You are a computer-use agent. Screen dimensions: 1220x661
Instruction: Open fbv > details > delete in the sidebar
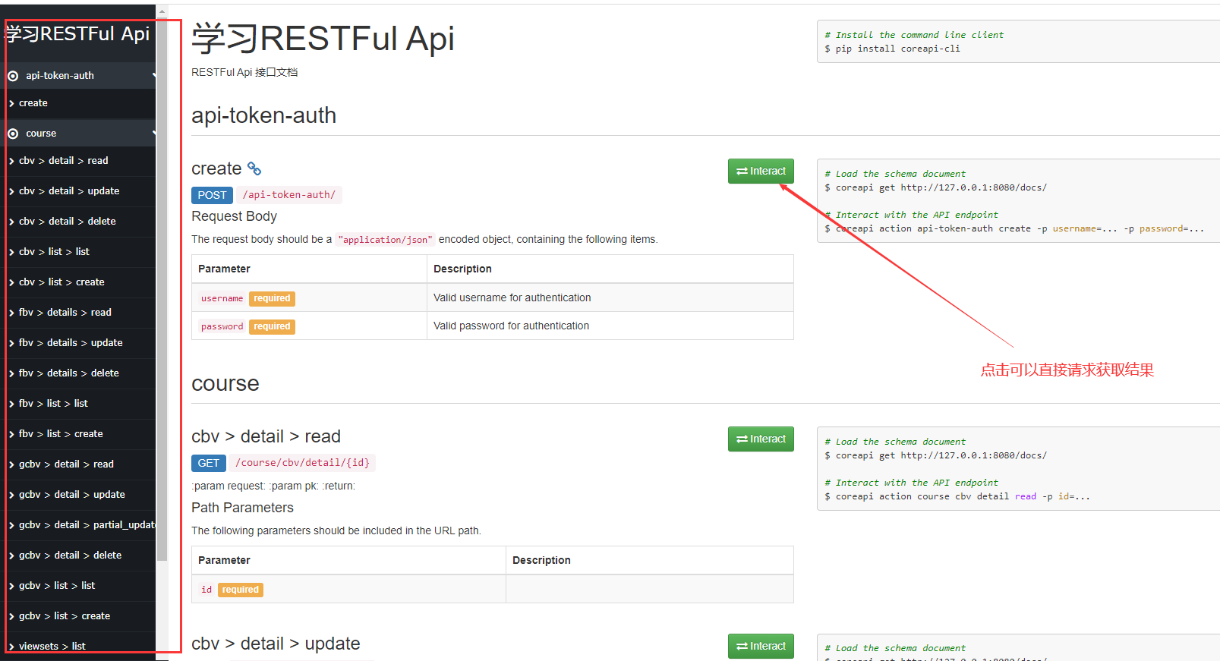68,373
